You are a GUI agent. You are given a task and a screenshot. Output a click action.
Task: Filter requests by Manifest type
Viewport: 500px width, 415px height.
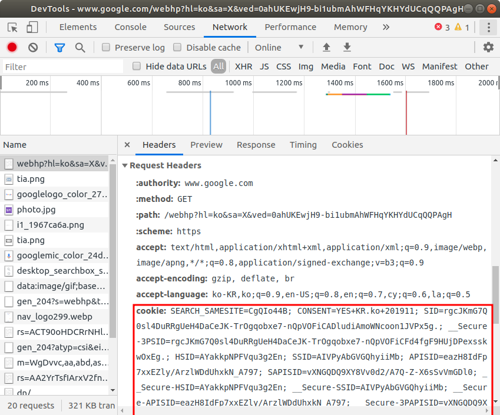tap(440, 67)
